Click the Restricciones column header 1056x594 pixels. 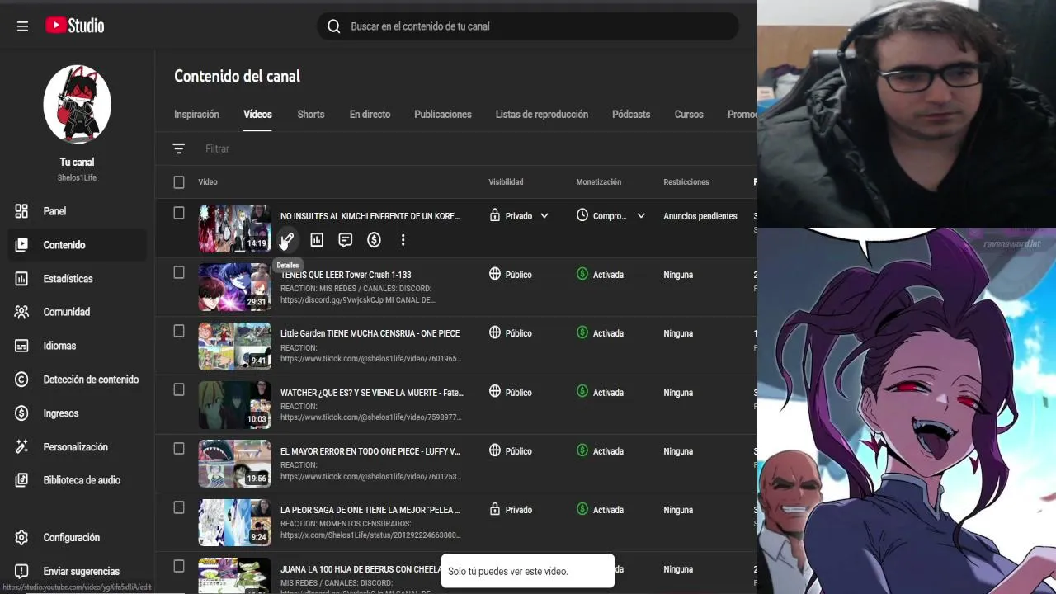(686, 182)
